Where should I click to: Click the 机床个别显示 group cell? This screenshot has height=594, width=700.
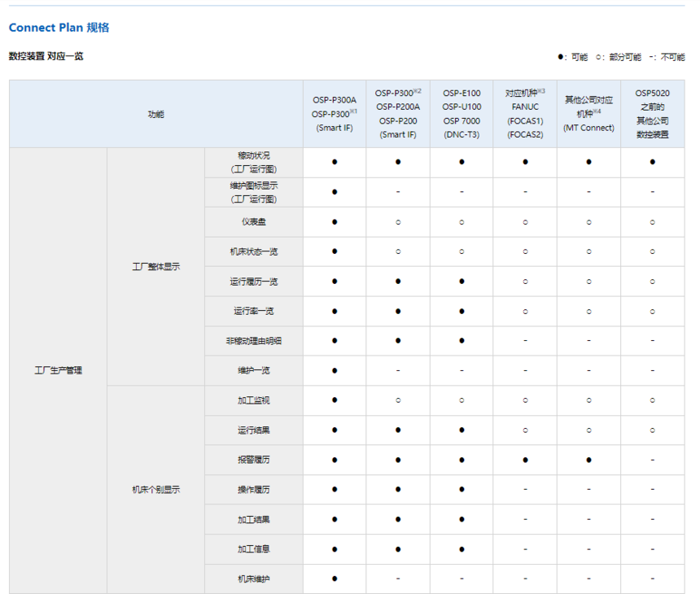point(155,490)
